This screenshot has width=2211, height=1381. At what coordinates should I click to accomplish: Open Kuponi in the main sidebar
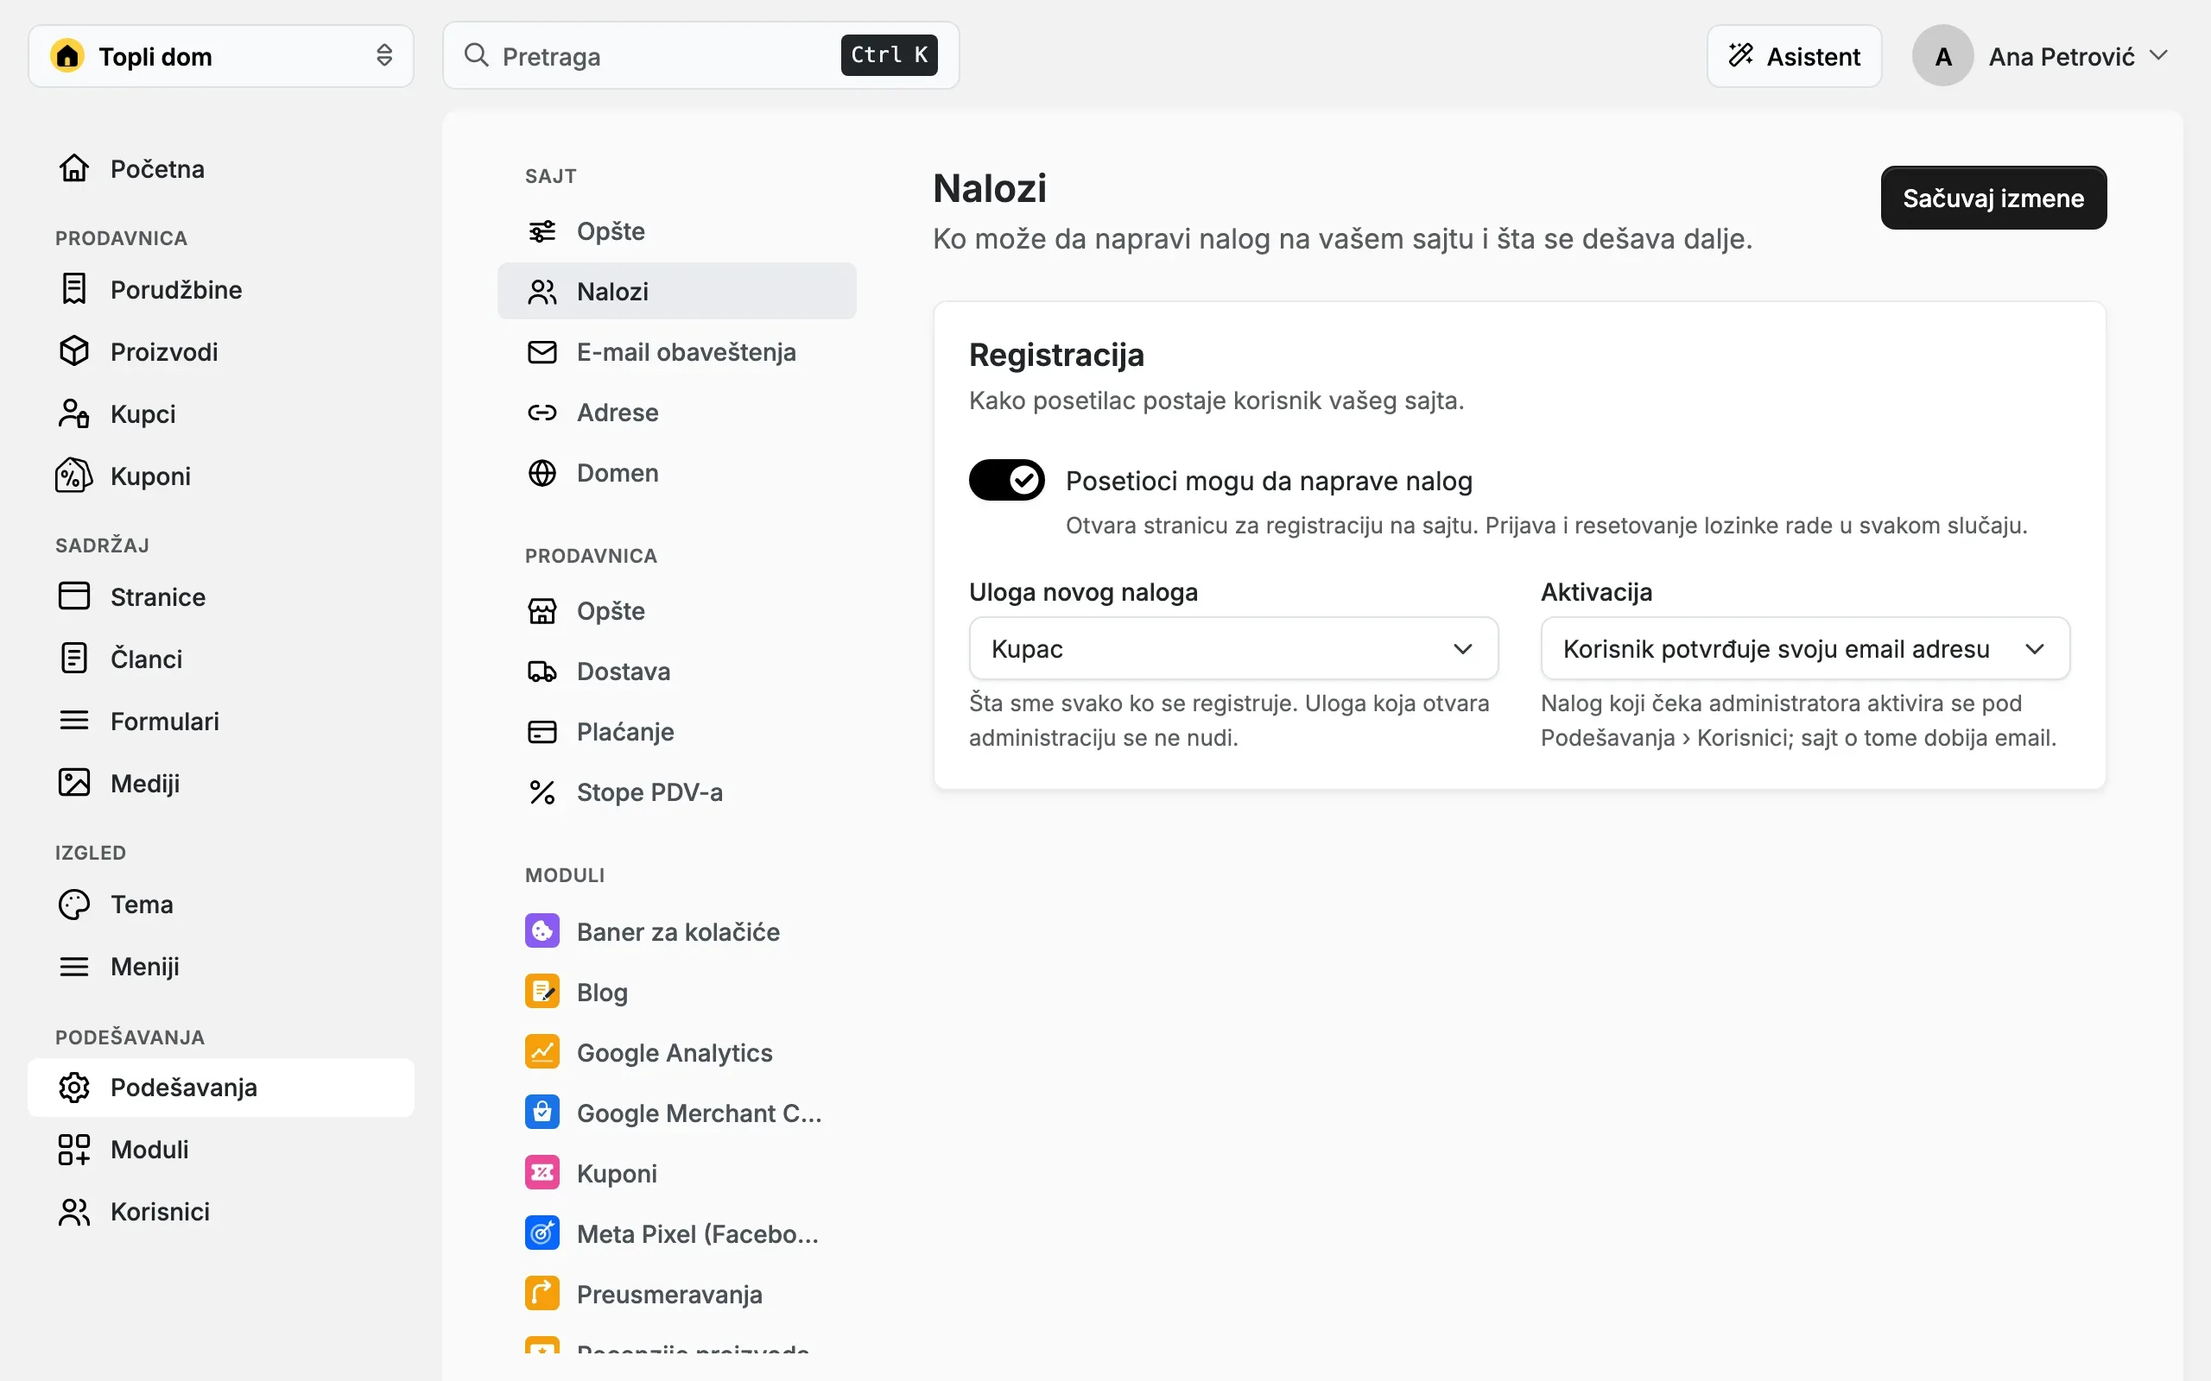click(220, 476)
